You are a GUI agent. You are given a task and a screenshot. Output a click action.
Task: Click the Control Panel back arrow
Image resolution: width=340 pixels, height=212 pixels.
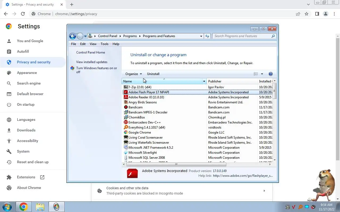73,36
